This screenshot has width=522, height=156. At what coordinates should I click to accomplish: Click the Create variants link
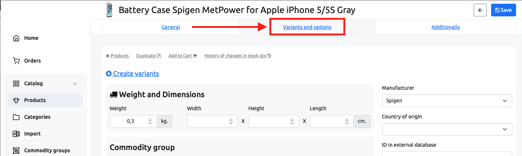coord(132,74)
